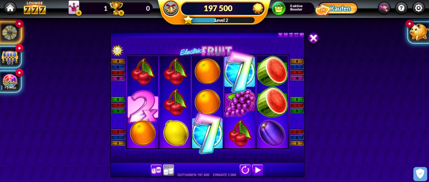Open the help question mark
The width and height of the screenshot is (429, 182).
click(x=401, y=8)
